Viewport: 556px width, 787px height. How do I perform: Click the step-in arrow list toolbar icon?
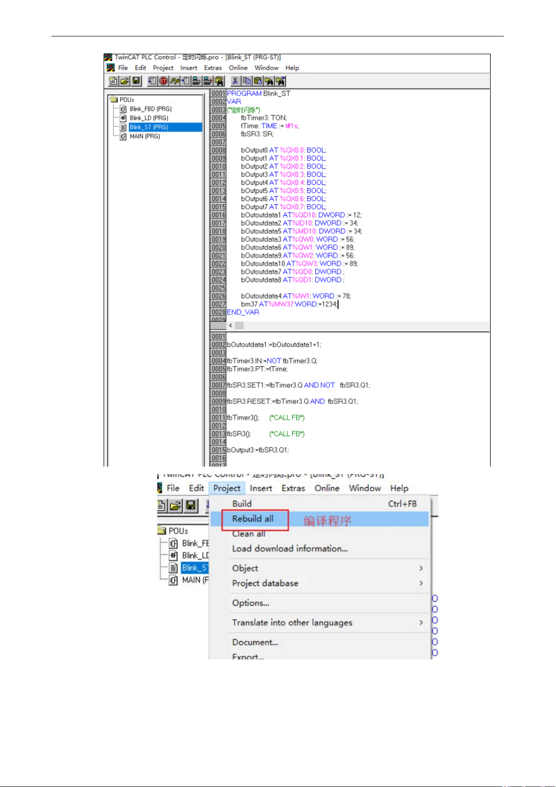point(186,81)
